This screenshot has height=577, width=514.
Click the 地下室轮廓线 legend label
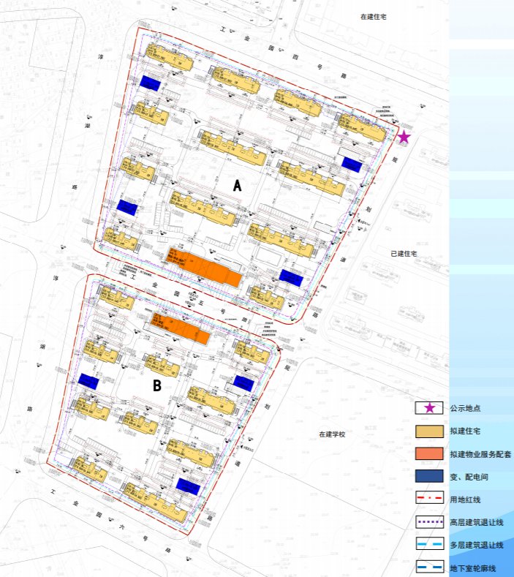(x=473, y=568)
